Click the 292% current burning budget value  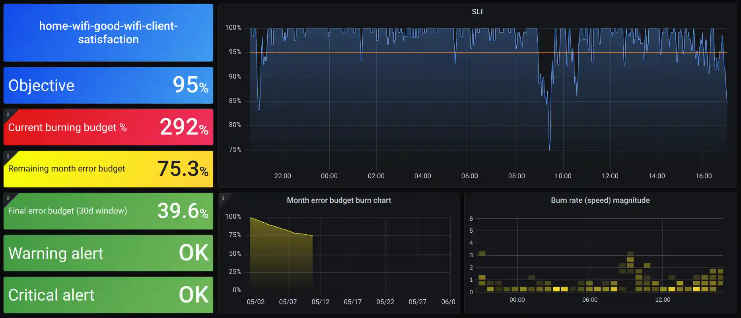184,127
